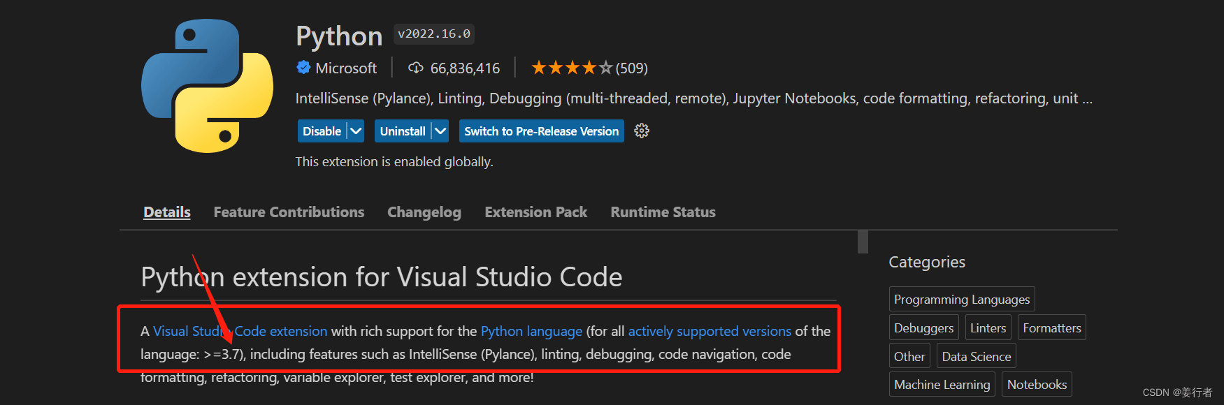The width and height of the screenshot is (1224, 405).
Task: Disable the Python extension
Action: pyautogui.click(x=322, y=131)
